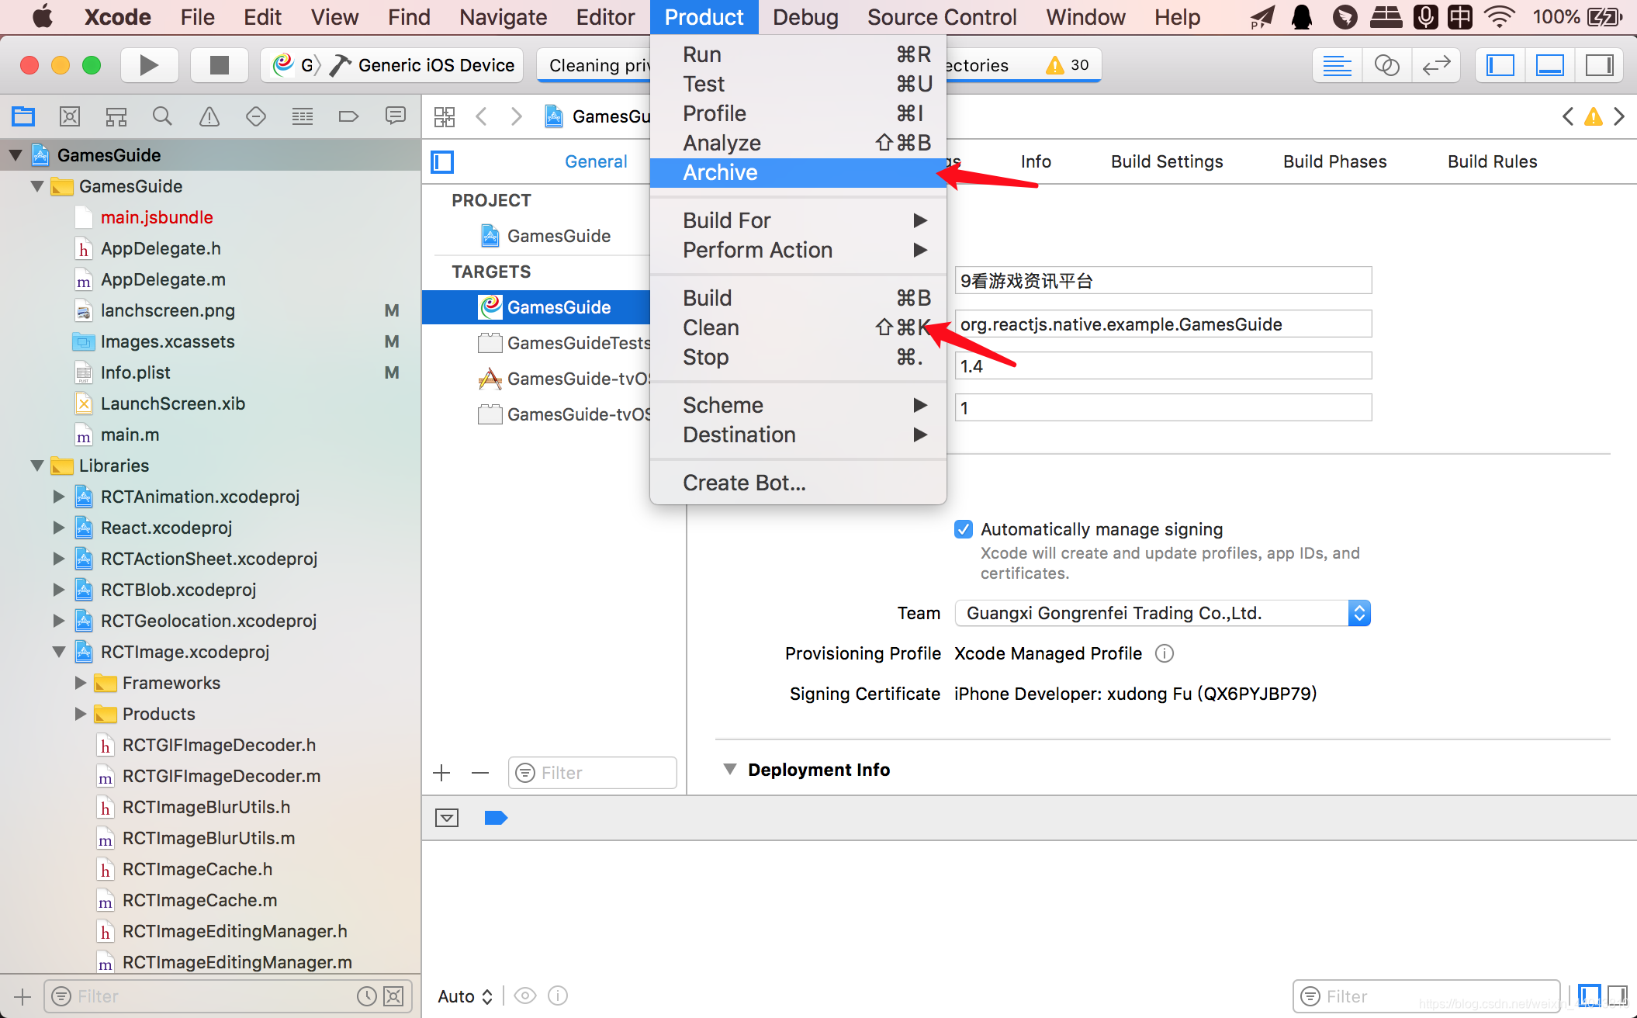Toggle the Debug area visibility

click(x=1550, y=65)
